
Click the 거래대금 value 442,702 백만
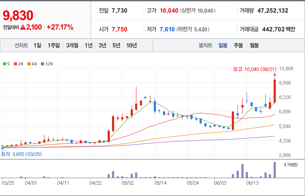point(279,29)
